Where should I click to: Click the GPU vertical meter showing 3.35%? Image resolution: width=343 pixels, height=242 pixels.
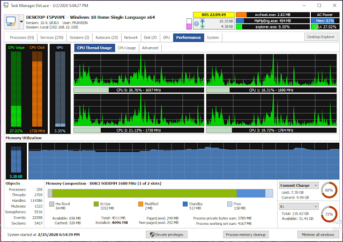click(x=60, y=89)
